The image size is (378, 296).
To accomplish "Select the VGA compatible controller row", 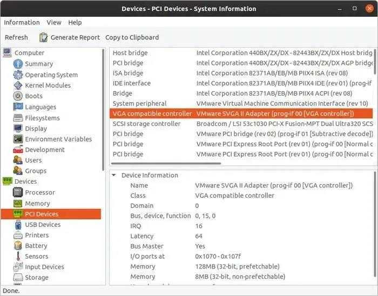I will pos(242,113).
